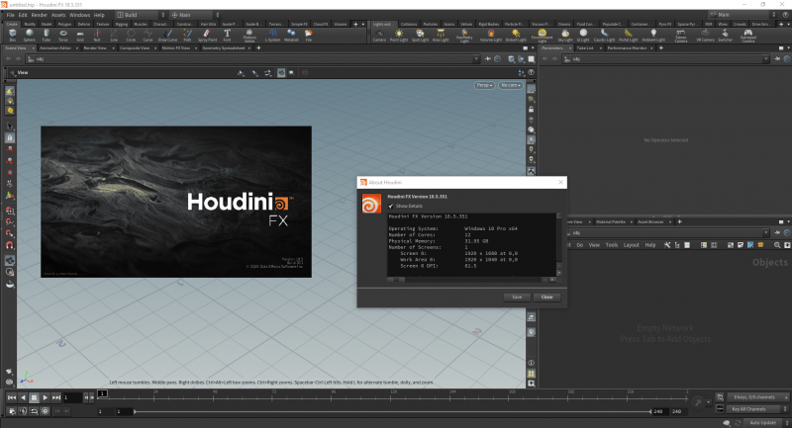The height and width of the screenshot is (428, 792).
Task: Create a Box with the shelf tool
Action: (13, 35)
